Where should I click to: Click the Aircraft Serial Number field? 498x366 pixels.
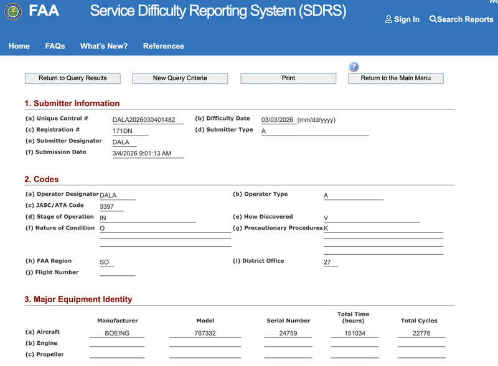click(288, 333)
